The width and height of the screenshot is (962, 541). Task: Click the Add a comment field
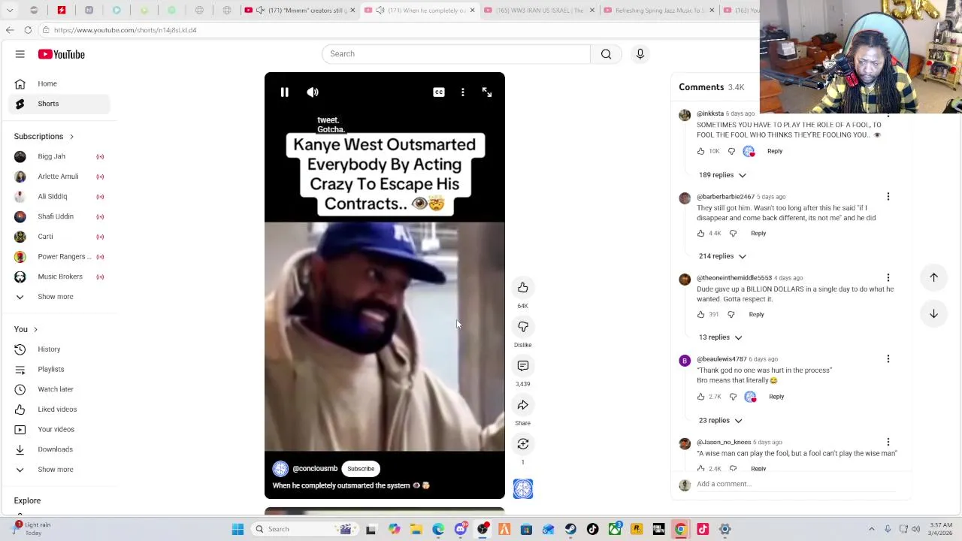(795, 485)
